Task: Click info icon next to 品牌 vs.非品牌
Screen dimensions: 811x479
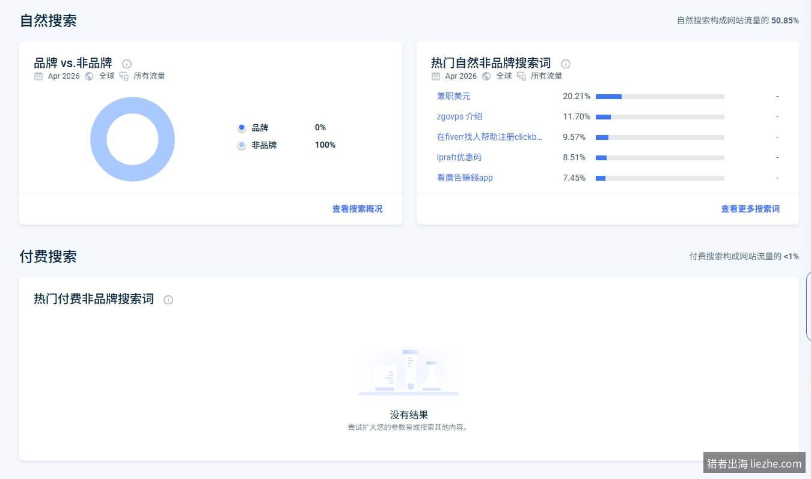Action: [x=127, y=64]
